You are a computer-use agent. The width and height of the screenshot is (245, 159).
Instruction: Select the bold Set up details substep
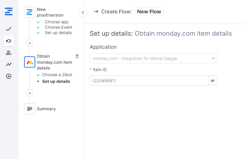56,82
